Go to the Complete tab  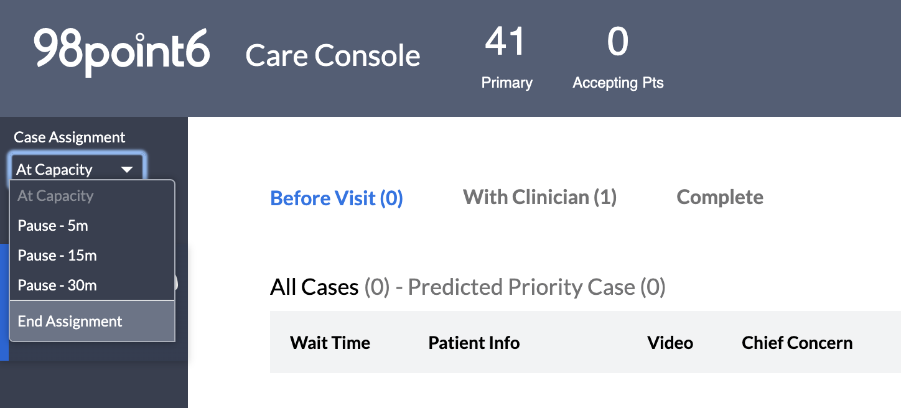[720, 198]
